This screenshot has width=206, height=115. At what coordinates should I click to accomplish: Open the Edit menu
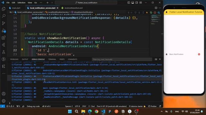click(14, 3)
